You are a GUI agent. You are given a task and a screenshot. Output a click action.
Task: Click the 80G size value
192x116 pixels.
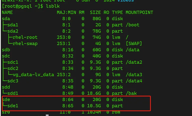[97, 19]
